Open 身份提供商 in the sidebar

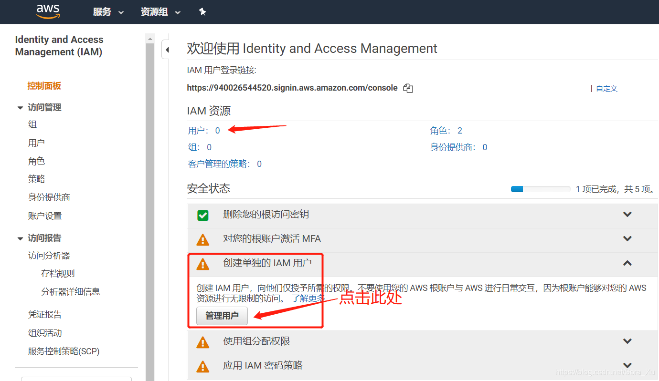[49, 197]
